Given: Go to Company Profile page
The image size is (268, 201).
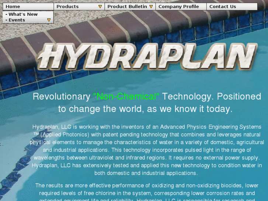Looking at the screenshot, I should [x=181, y=7].
